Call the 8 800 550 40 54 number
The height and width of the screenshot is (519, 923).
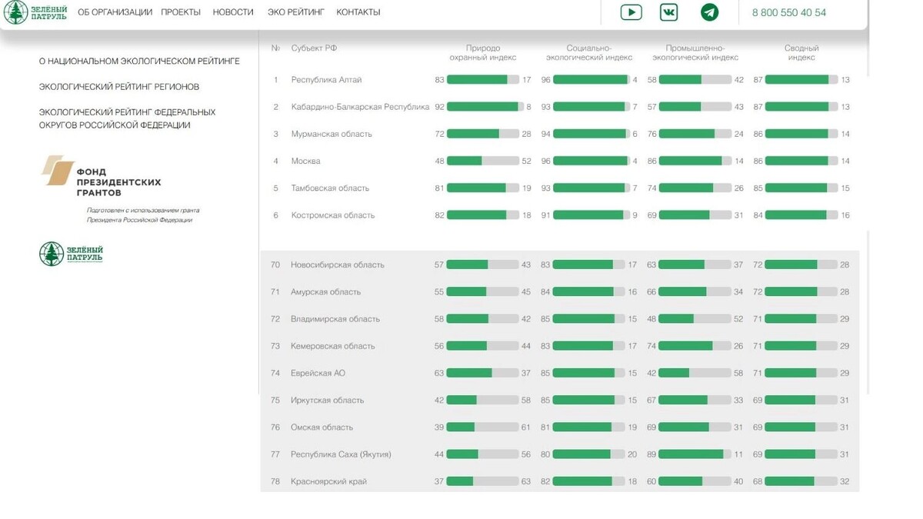788,12
